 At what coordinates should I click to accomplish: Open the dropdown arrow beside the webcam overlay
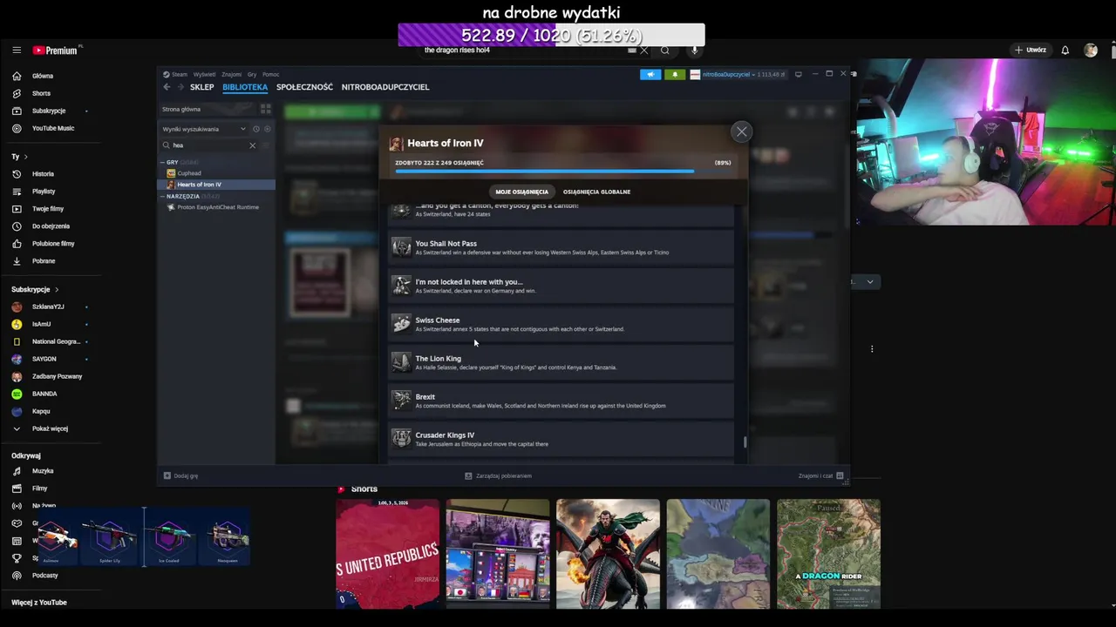tap(869, 282)
